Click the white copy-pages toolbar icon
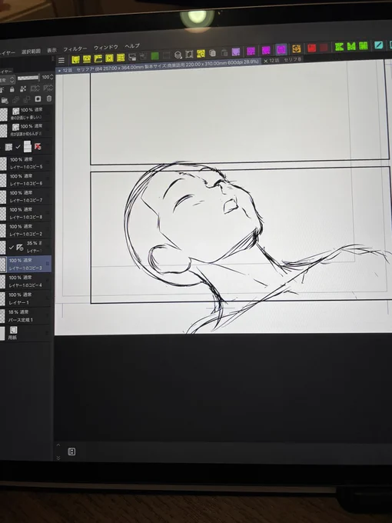The width and height of the screenshot is (392, 523). [212, 53]
